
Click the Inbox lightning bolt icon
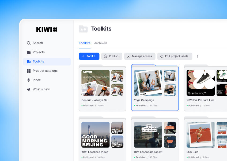(29, 80)
